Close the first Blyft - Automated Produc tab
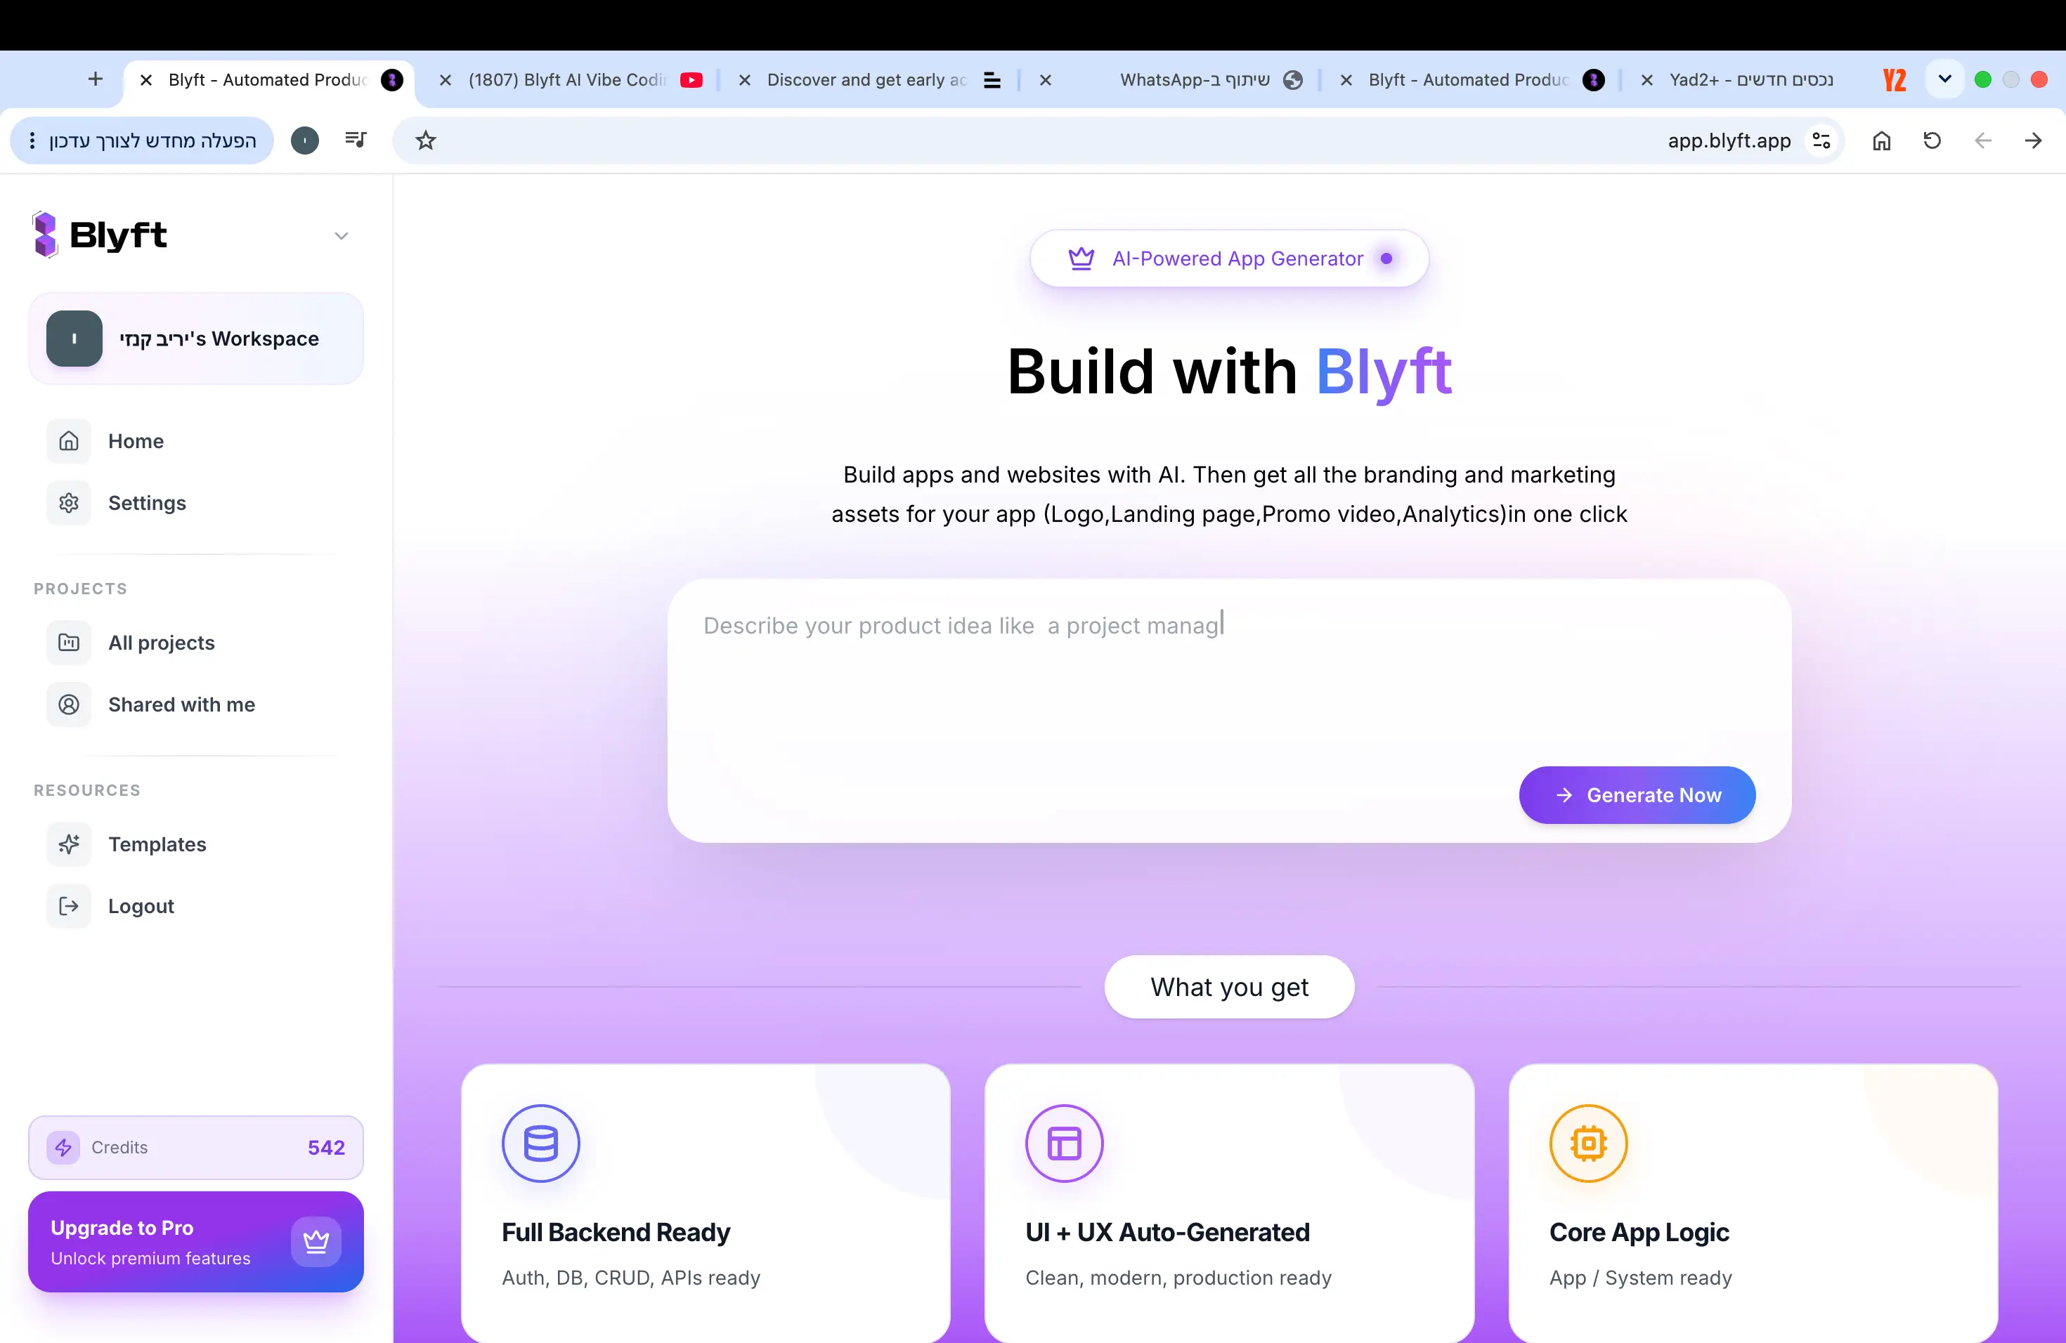The image size is (2066, 1343). click(147, 80)
